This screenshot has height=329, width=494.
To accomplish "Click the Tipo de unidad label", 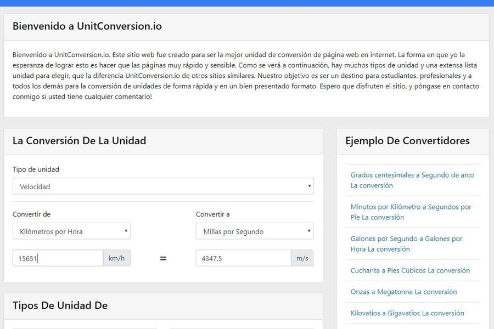I will coord(36,169).
